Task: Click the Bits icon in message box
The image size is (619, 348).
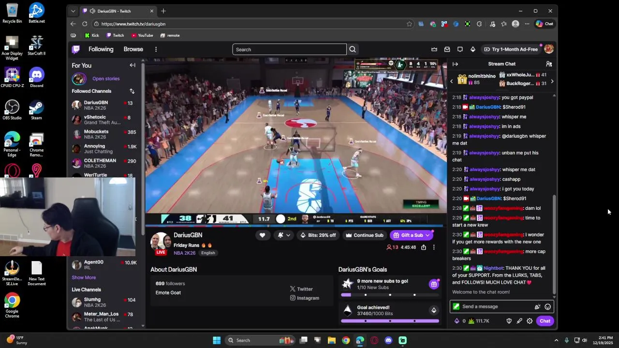Action: pyautogui.click(x=537, y=306)
